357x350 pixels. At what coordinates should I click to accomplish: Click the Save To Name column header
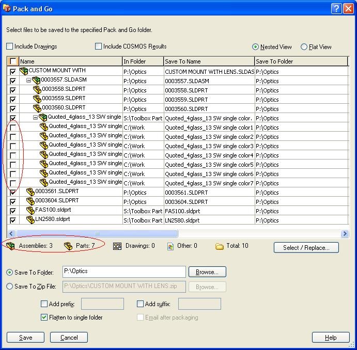209,61
